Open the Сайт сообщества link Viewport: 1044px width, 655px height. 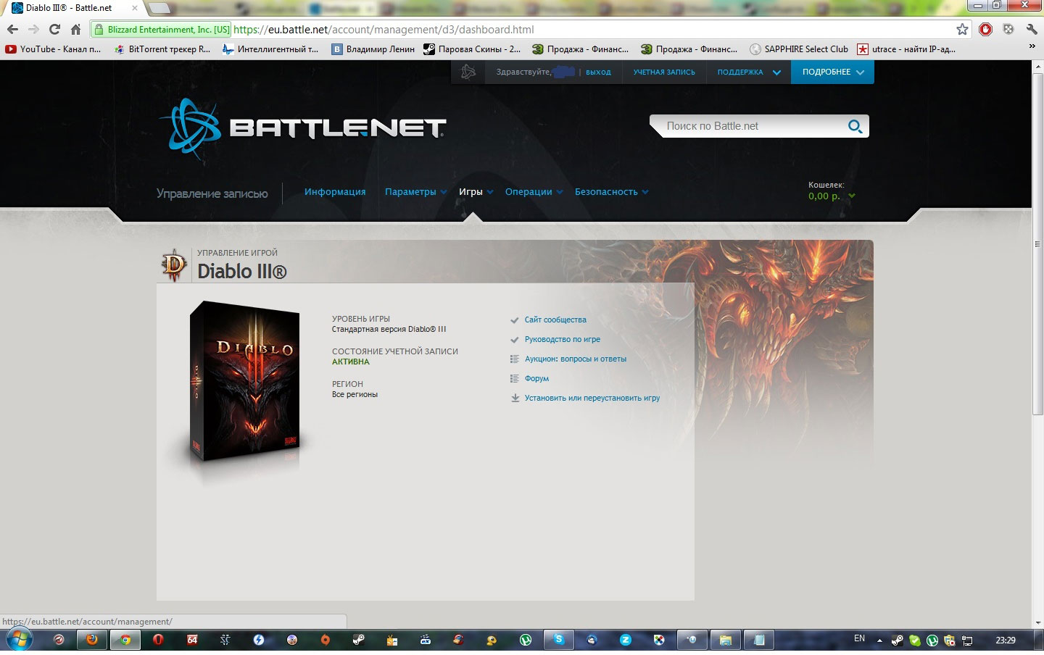click(555, 320)
